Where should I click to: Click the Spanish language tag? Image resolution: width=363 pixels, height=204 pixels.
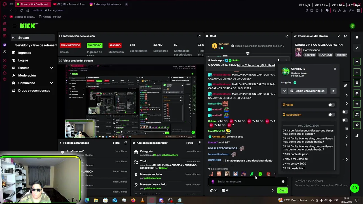coord(310,55)
